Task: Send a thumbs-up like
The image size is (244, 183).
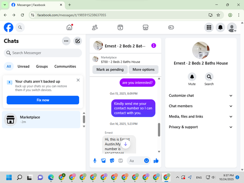Action: pos(156,161)
